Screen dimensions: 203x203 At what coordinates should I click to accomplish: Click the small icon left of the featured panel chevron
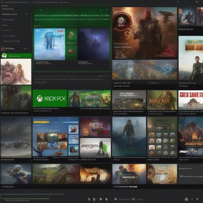coord(103,10)
